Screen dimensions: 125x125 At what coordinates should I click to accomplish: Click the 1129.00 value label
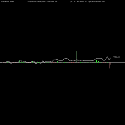point(116,57)
